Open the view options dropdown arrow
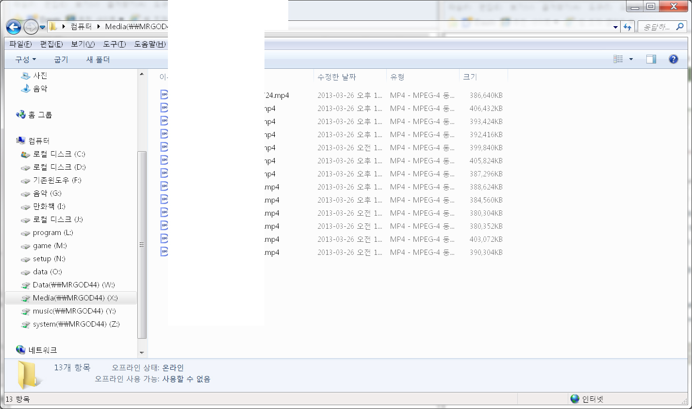This screenshot has height=409, width=692. (631, 59)
